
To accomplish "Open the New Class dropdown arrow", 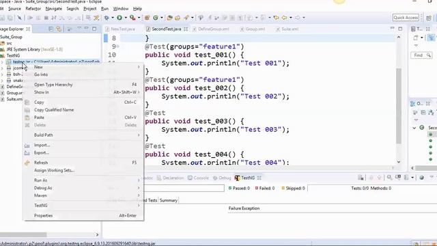I will (162, 18).
